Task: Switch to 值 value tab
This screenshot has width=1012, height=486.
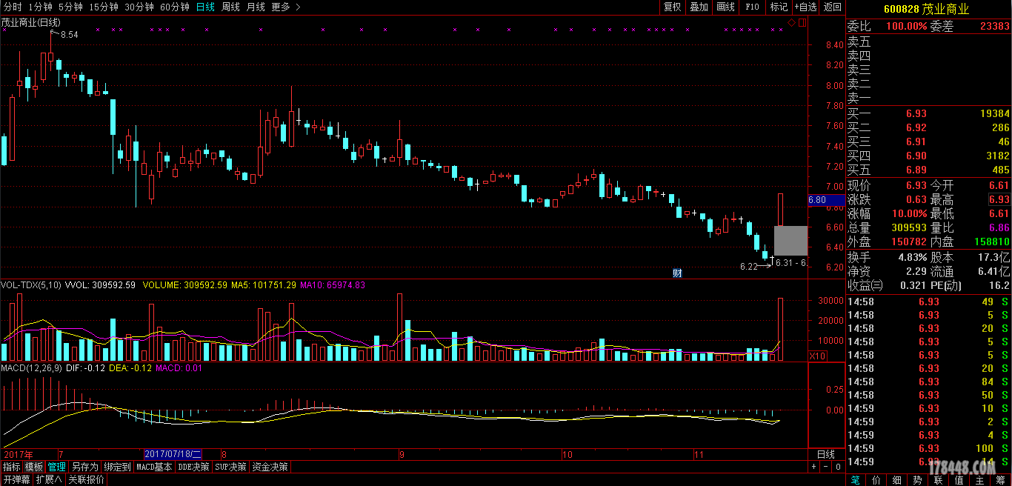Action: (959, 480)
